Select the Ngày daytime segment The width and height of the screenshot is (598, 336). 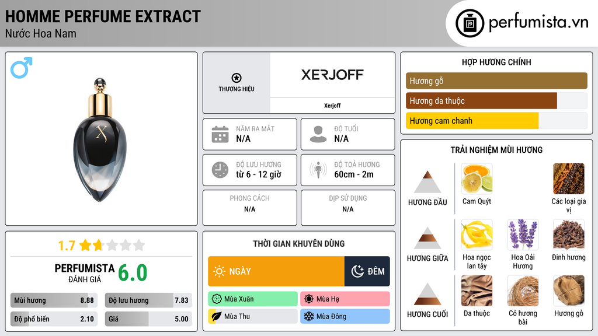pyautogui.click(x=276, y=271)
